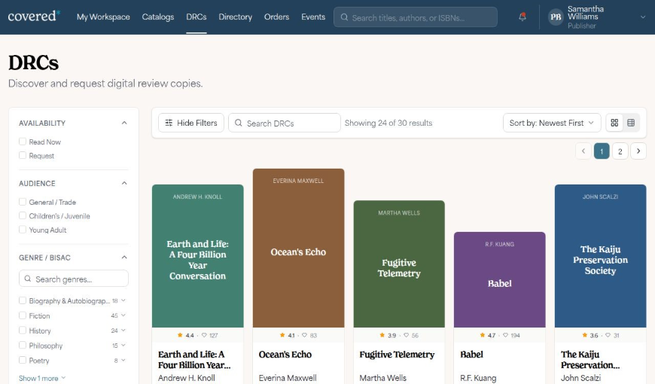
Task: Go to next results page
Action: click(x=638, y=151)
